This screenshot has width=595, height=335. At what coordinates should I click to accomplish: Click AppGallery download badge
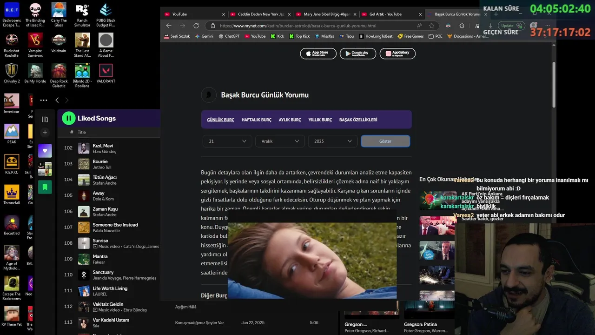pos(397,54)
